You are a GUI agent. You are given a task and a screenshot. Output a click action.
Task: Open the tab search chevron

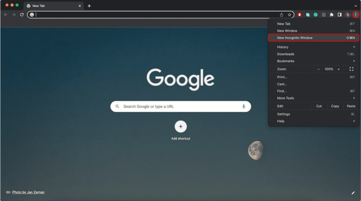pyautogui.click(x=356, y=6)
